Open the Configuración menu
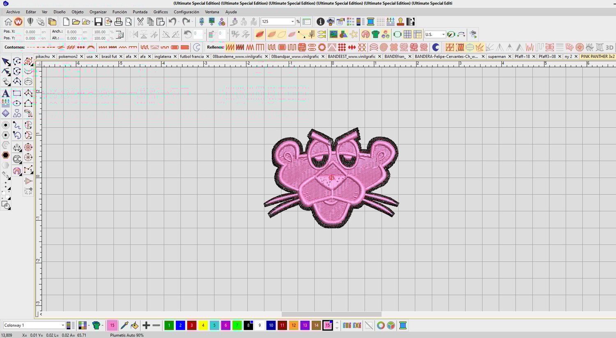This screenshot has width=616, height=338. point(186,12)
